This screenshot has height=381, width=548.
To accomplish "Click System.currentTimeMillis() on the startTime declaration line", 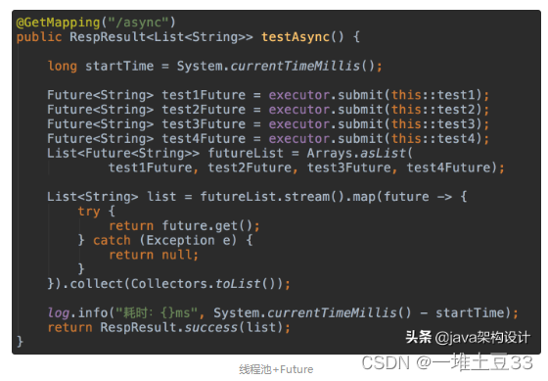I will point(276,66).
